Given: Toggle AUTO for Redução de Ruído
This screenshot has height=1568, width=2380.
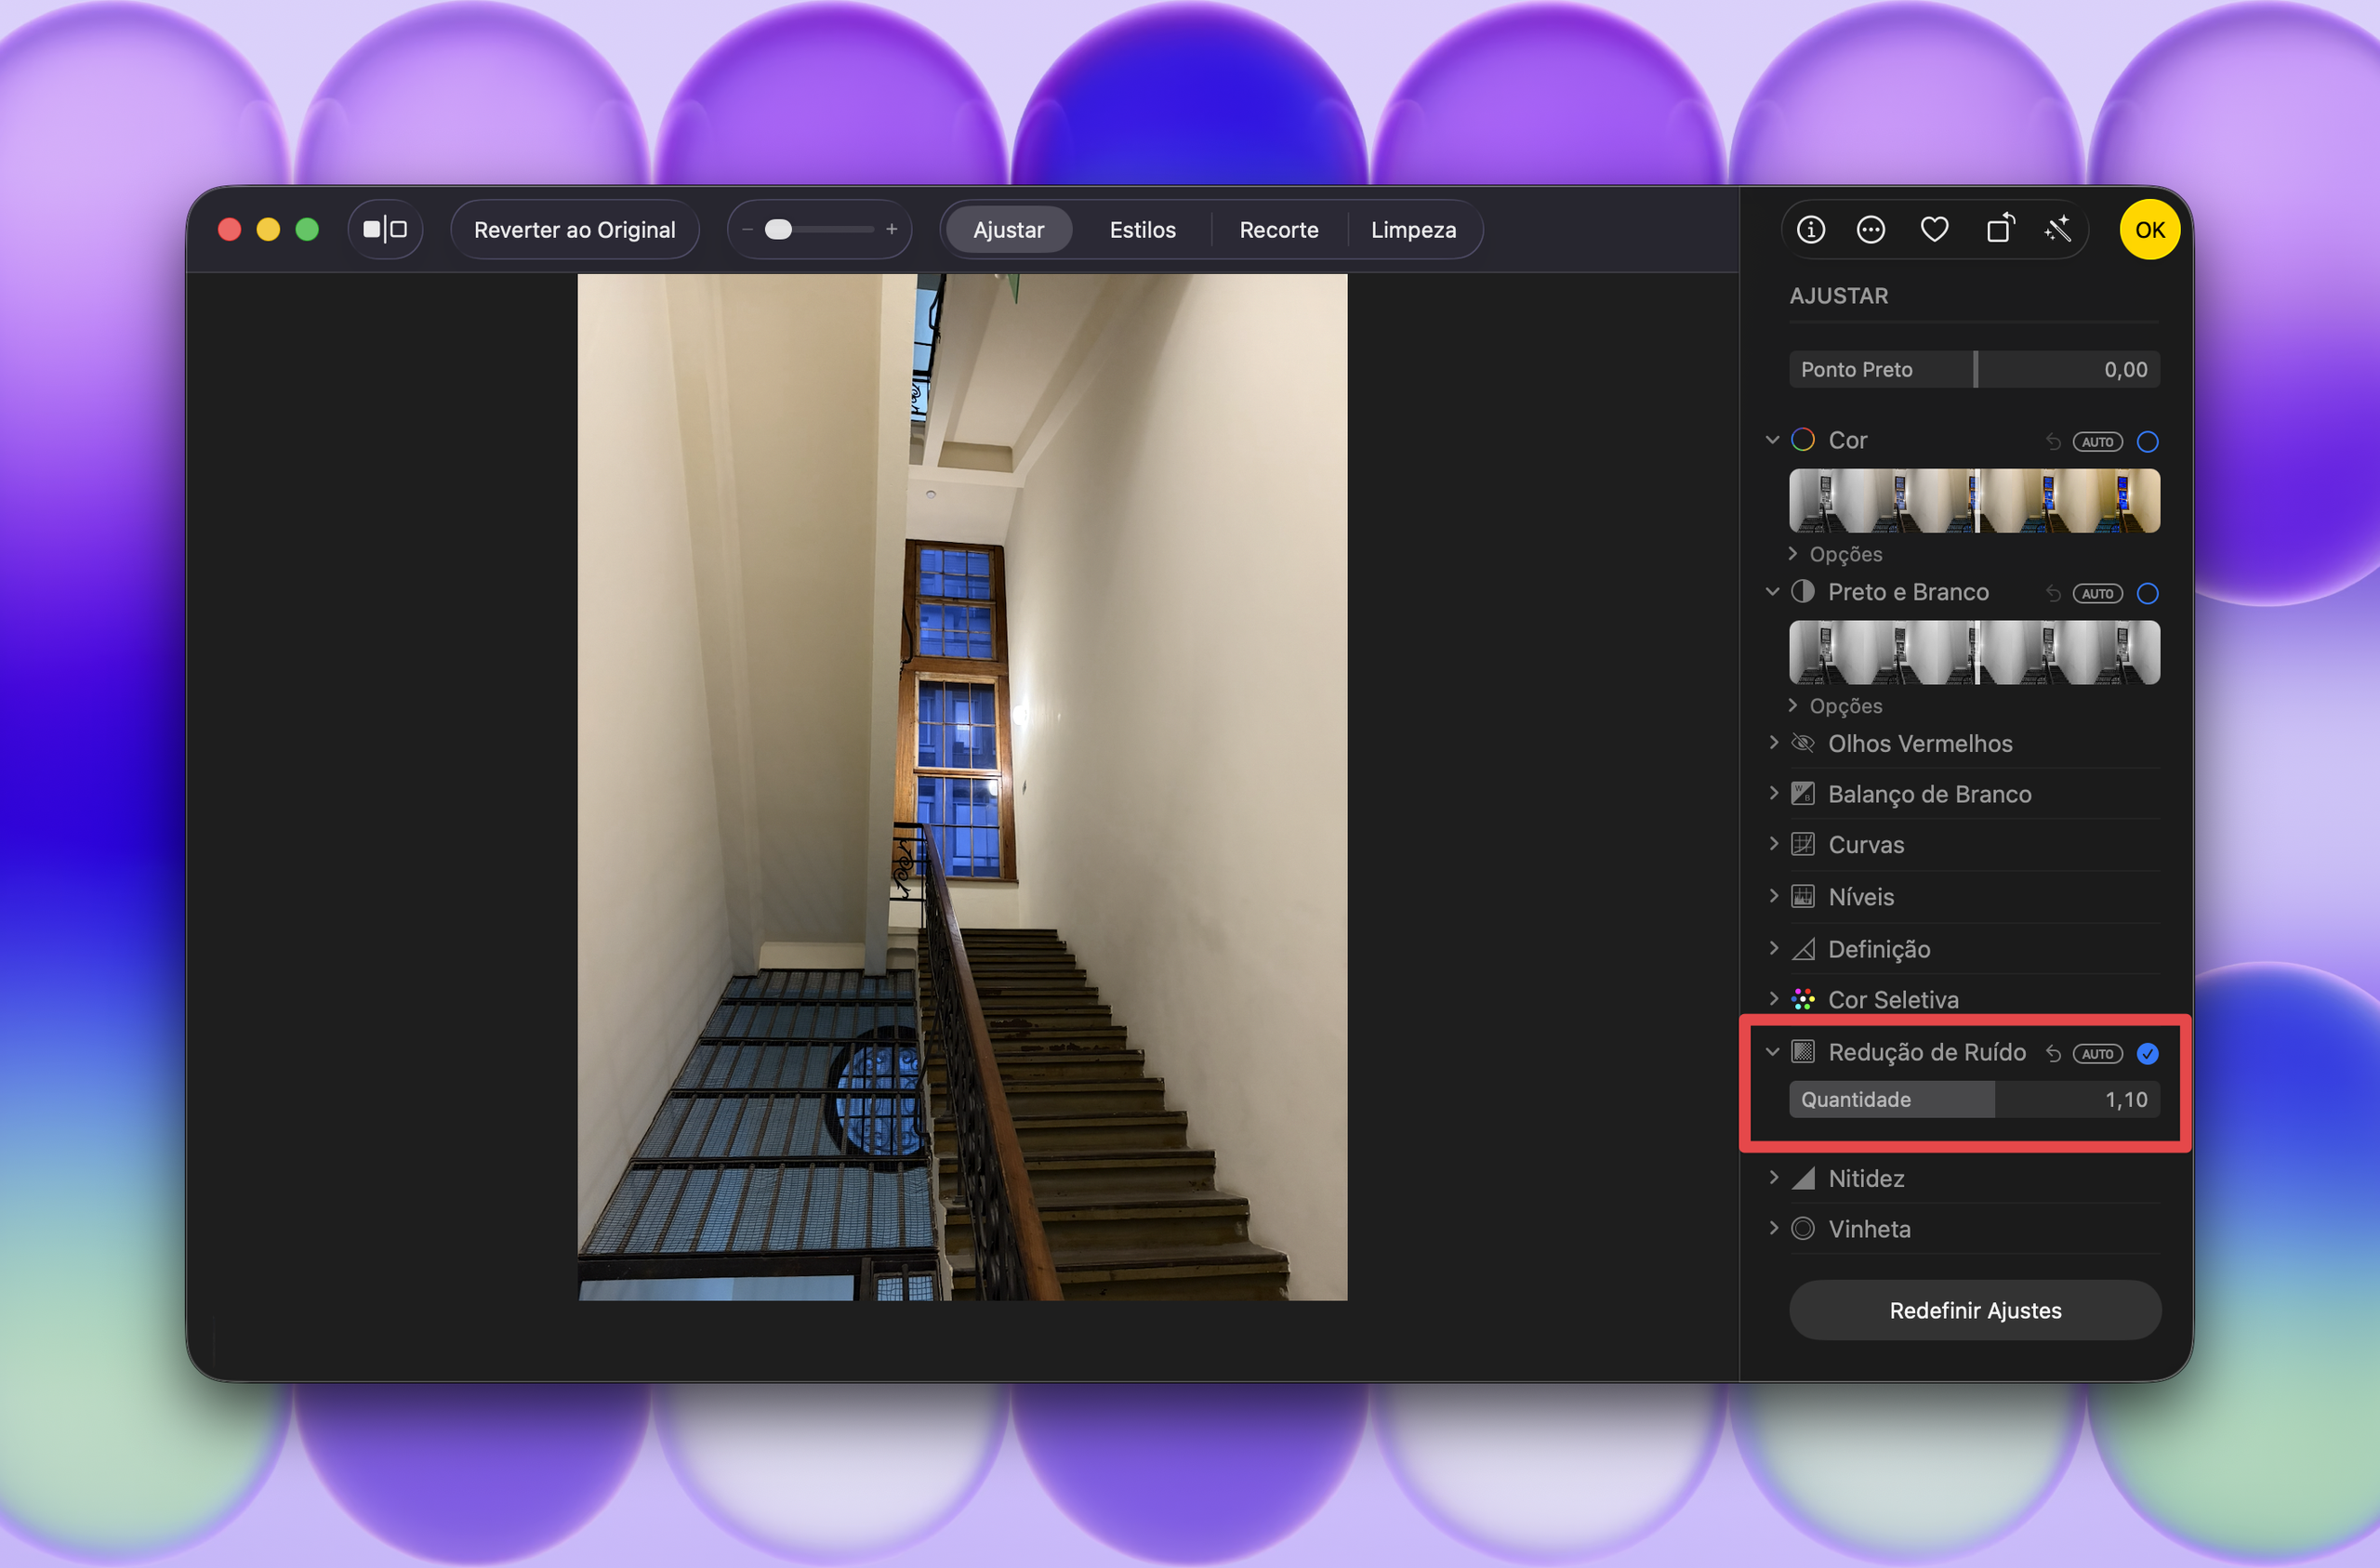Looking at the screenshot, I should pos(2097,1054).
